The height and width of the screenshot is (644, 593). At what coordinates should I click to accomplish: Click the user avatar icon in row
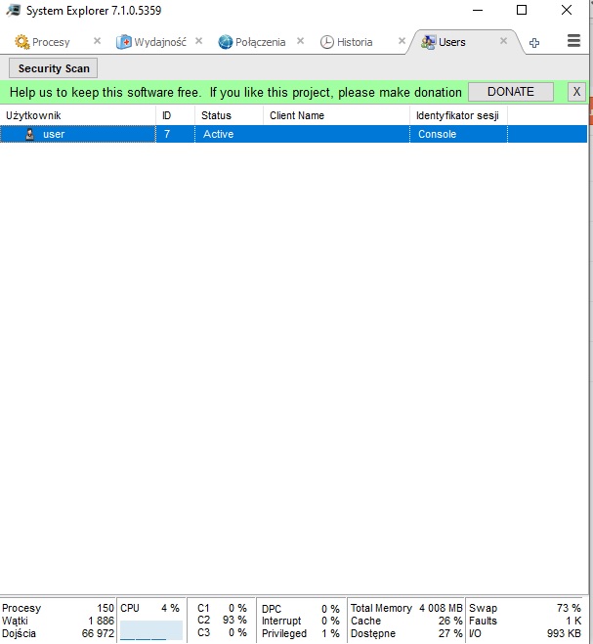tap(30, 134)
